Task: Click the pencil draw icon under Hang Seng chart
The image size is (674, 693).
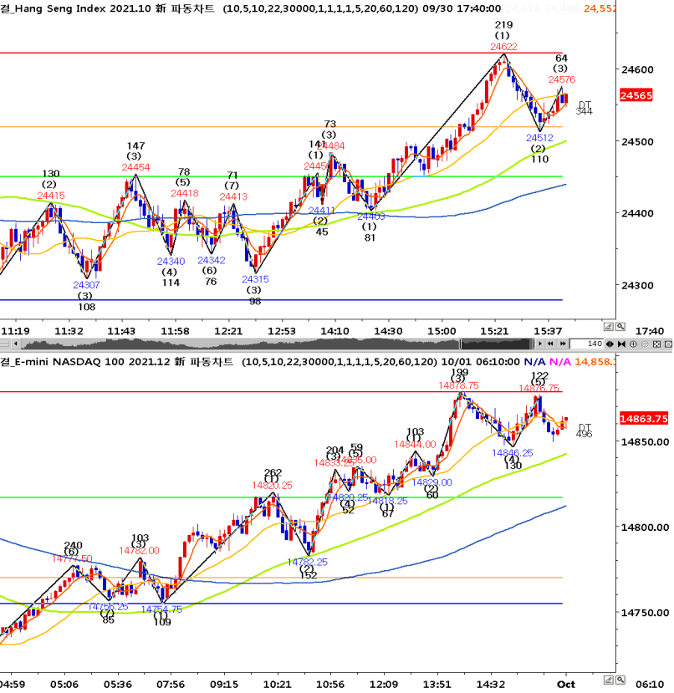Action: (x=610, y=327)
